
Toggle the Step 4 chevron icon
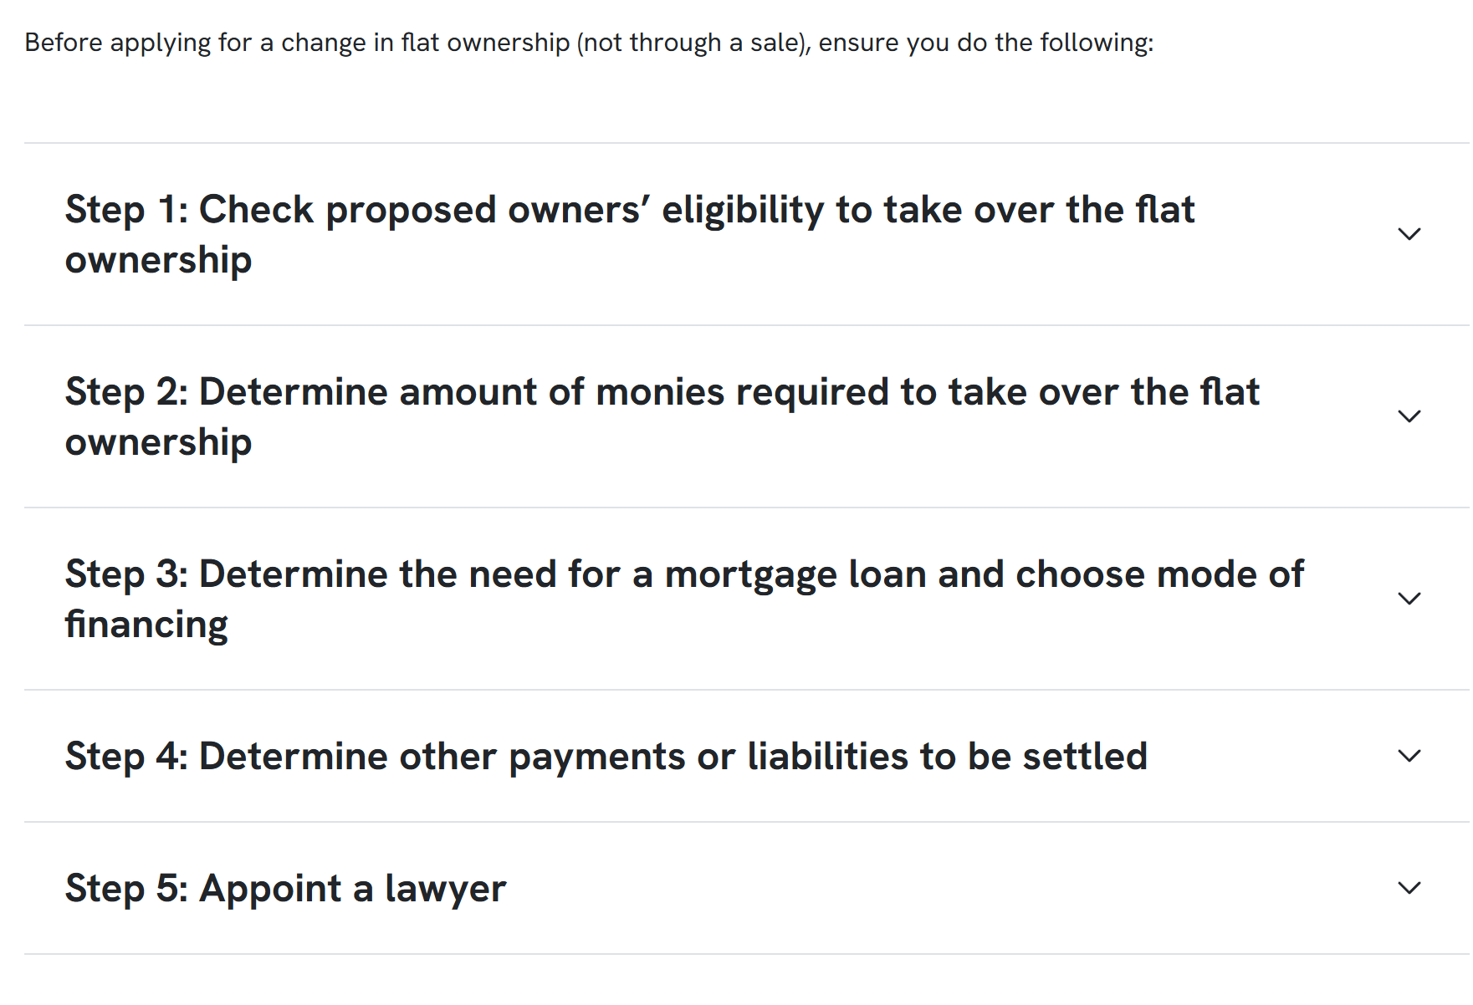[x=1409, y=756]
